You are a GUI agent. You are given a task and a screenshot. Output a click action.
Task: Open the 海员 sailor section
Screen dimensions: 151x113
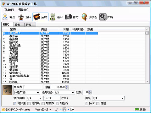pyautogui.click(x=8, y=17)
